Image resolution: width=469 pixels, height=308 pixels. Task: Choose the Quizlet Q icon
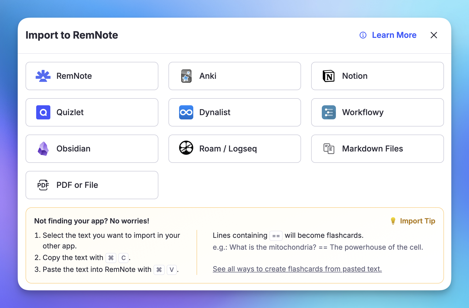[43, 112]
